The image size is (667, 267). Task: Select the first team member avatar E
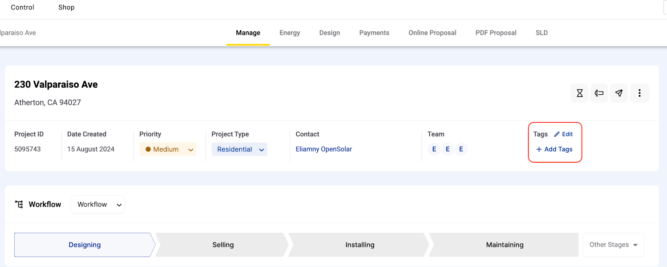click(x=434, y=149)
